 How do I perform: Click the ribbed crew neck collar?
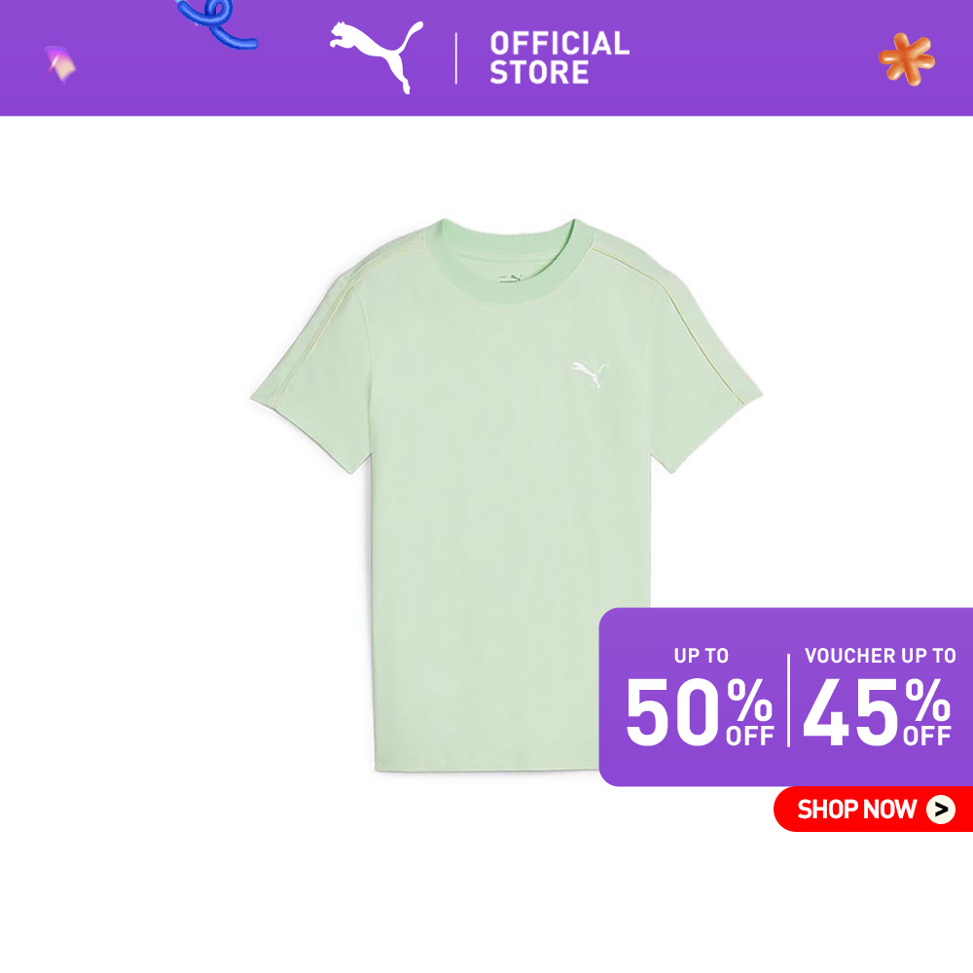tap(509, 261)
